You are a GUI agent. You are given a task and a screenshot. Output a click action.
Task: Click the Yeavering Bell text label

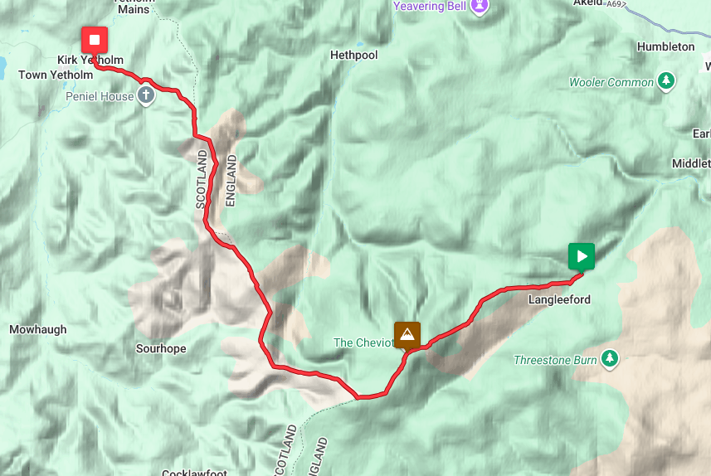[430, 6]
